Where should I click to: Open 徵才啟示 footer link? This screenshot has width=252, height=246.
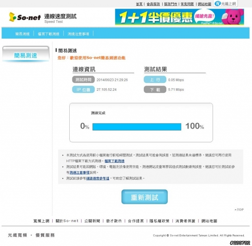click(x=114, y=221)
